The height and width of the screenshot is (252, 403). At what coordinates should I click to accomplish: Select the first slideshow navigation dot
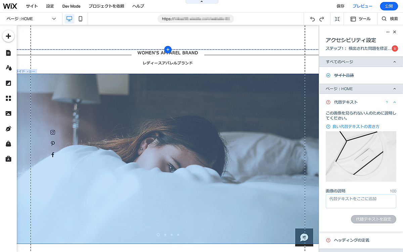click(158, 235)
